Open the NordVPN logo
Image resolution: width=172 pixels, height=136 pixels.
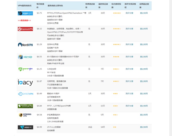[25, 45]
